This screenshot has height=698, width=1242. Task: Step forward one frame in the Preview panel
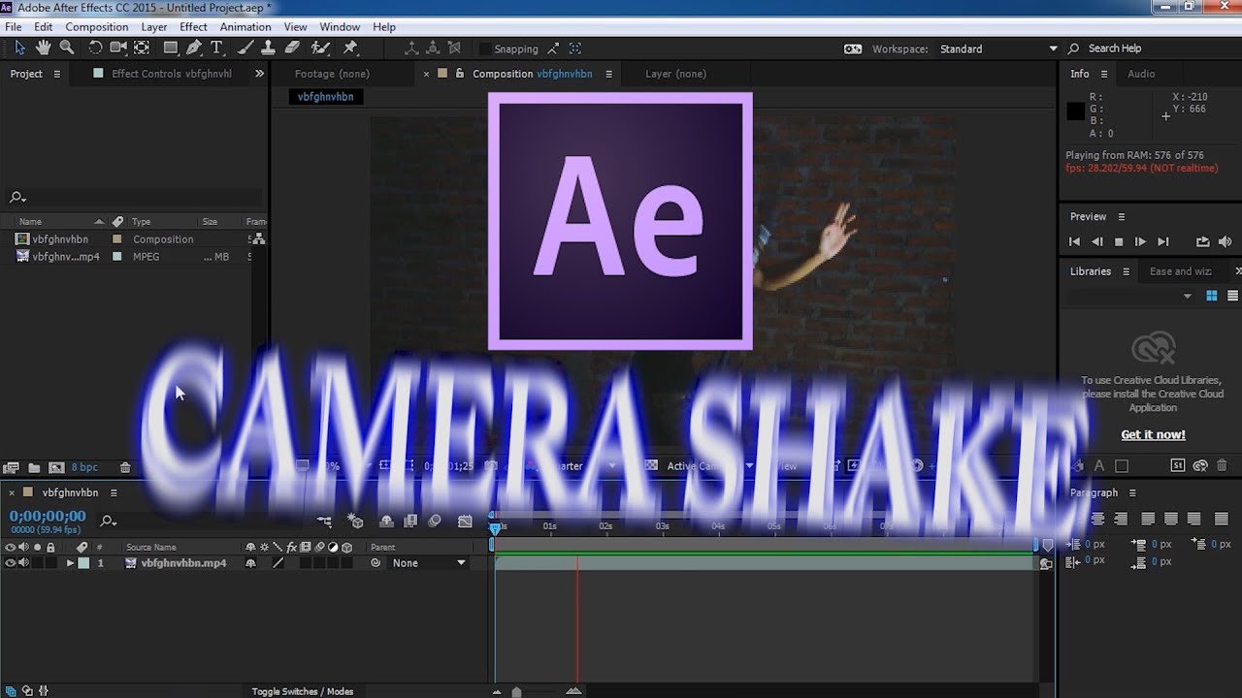(1140, 241)
